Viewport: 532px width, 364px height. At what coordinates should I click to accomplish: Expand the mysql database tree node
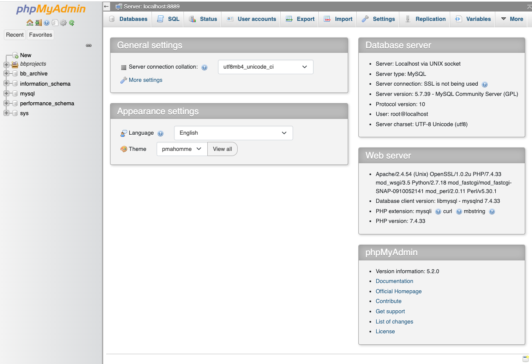click(x=6, y=93)
